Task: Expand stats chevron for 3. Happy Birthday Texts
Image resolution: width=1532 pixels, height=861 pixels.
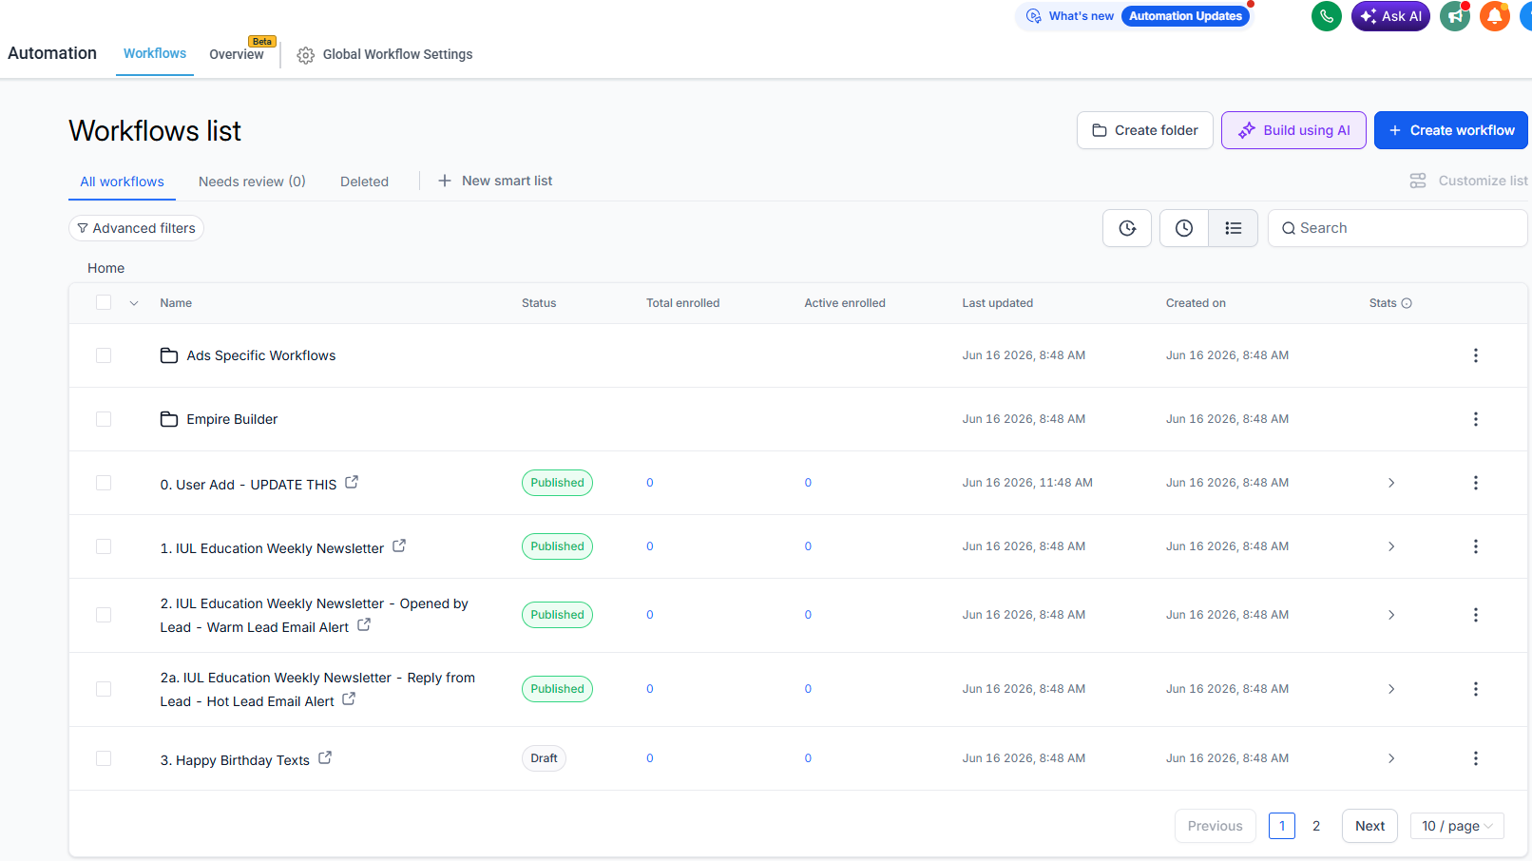Action: click(x=1391, y=758)
